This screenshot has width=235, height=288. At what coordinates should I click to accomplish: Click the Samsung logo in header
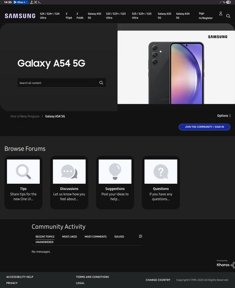(20, 16)
